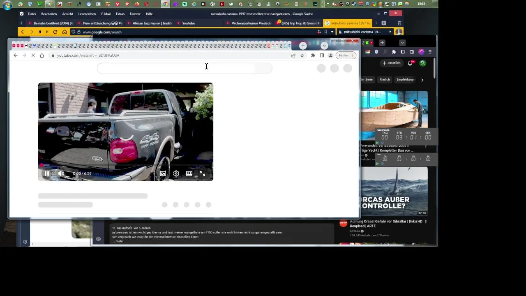Go back in the front Chrome window
Viewport: 526px width, 296px height.
tap(16, 55)
